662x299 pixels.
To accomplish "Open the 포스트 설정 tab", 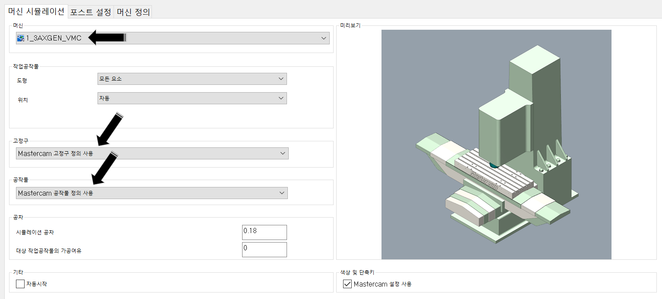I will 91,12.
